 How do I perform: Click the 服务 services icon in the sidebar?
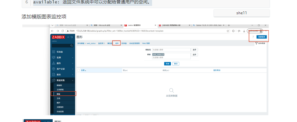(53, 63)
